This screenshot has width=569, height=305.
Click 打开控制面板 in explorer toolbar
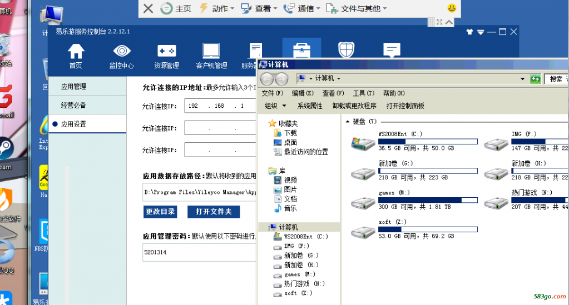[x=405, y=106]
